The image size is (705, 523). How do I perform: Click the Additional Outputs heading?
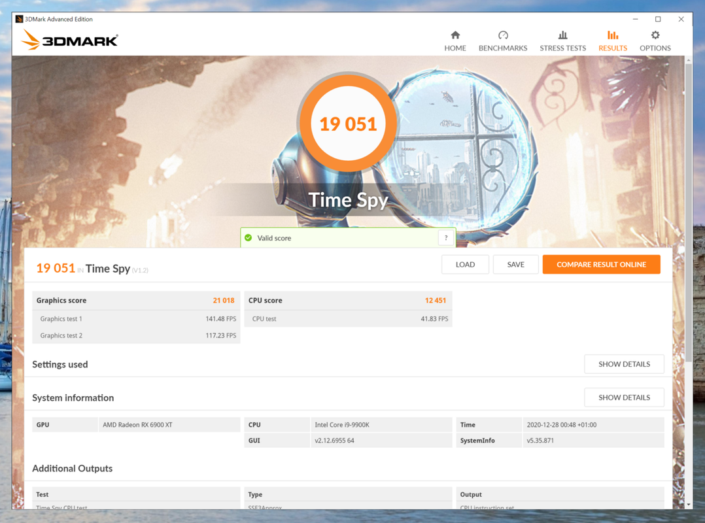click(73, 468)
